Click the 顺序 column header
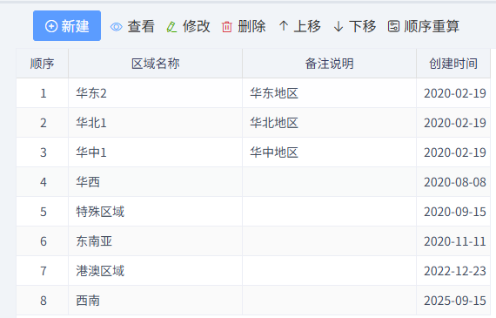This screenshot has width=496, height=318. tap(43, 64)
